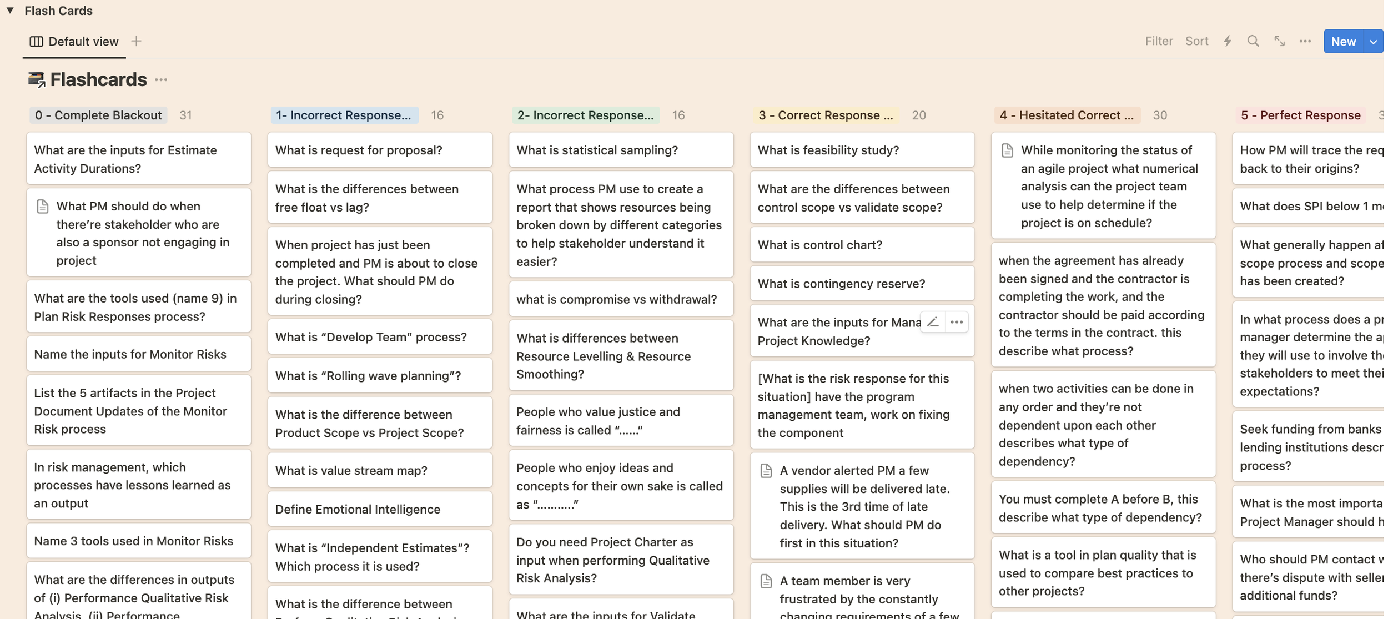Open the Sort menu
This screenshot has width=1388, height=619.
click(x=1196, y=41)
